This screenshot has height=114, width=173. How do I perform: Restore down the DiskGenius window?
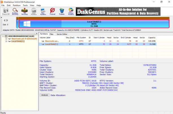161,2
